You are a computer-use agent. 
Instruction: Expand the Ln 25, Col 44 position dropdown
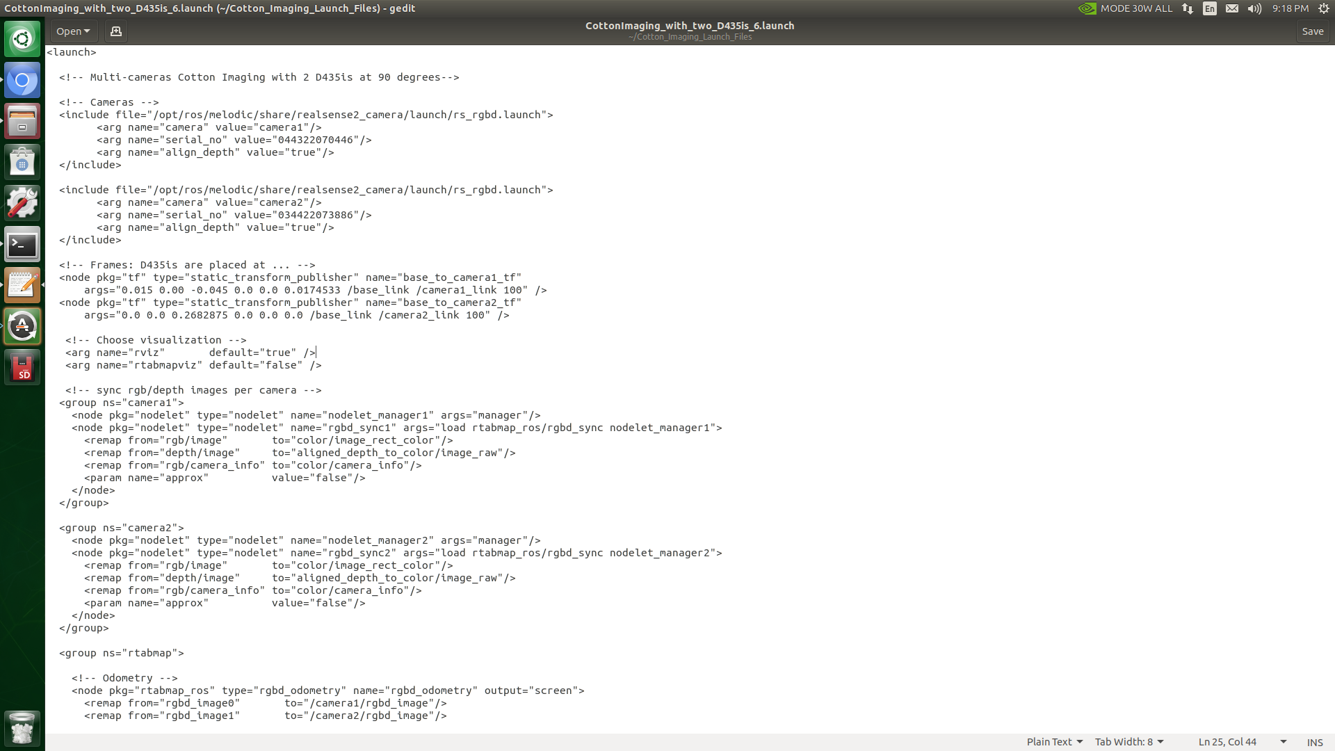[x=1283, y=742]
